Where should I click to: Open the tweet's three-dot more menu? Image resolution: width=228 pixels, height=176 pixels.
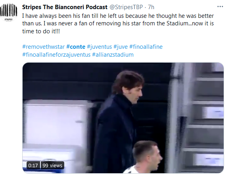pos(220,7)
